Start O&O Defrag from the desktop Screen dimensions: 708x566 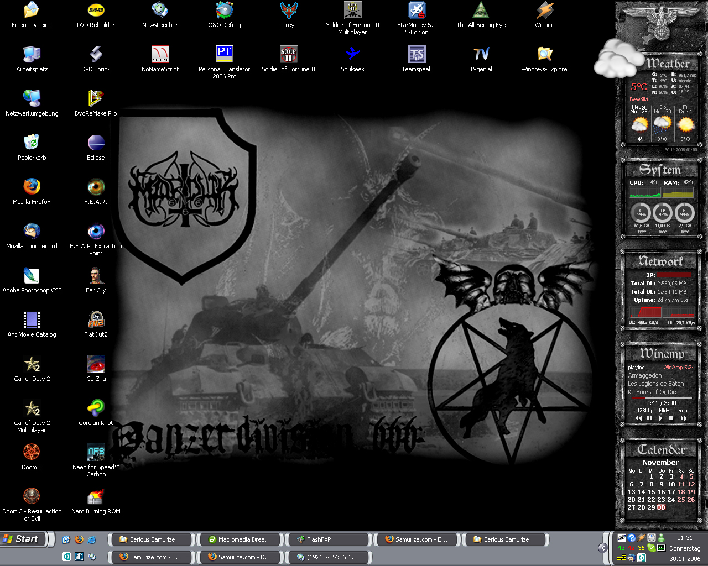click(224, 15)
